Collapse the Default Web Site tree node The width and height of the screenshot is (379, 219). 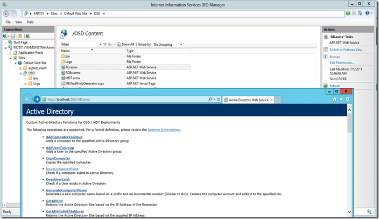tap(16, 63)
